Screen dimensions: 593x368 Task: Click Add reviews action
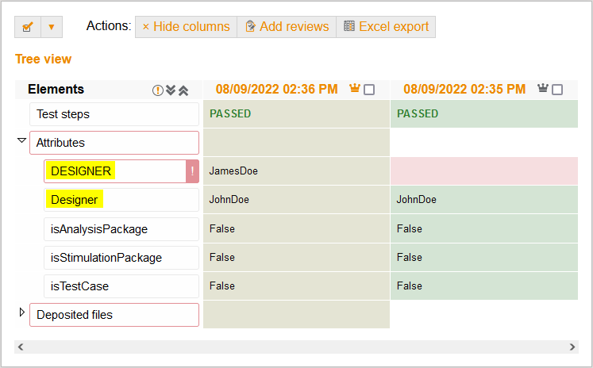(287, 27)
